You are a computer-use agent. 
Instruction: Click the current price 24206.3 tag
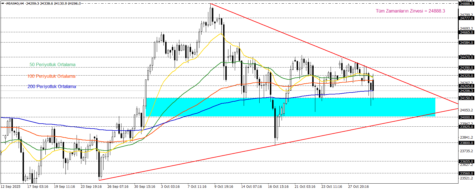click(x=466, y=91)
